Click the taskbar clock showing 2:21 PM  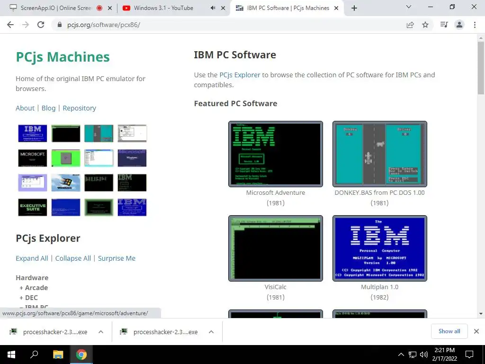point(444,355)
